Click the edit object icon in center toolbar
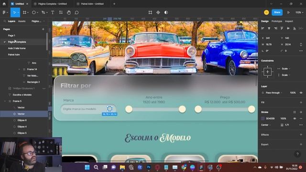306x172 pixels. 150,12
